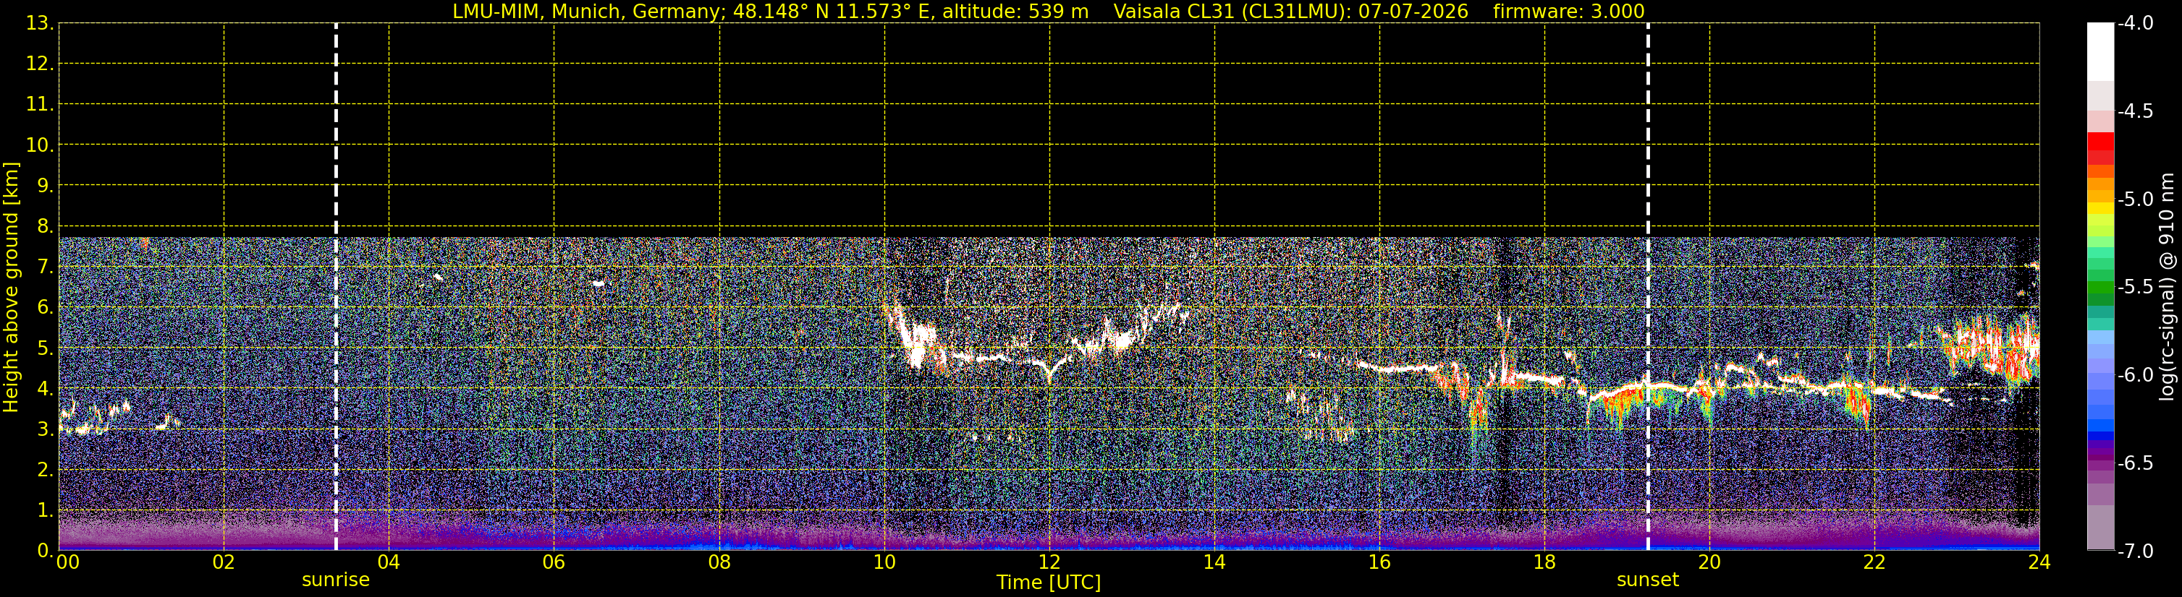The image size is (2182, 597).
Task: Click the sunrise dashed vertical line
Action: 337,287
